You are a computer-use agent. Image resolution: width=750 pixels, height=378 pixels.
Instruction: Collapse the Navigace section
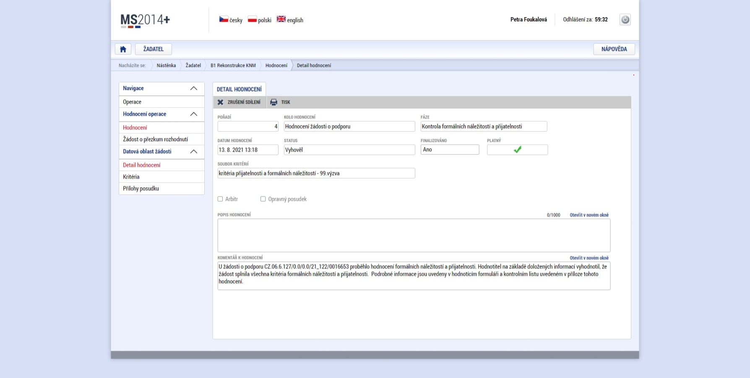(x=194, y=88)
